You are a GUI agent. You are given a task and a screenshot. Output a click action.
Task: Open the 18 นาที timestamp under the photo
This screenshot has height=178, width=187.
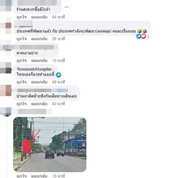tap(58, 176)
